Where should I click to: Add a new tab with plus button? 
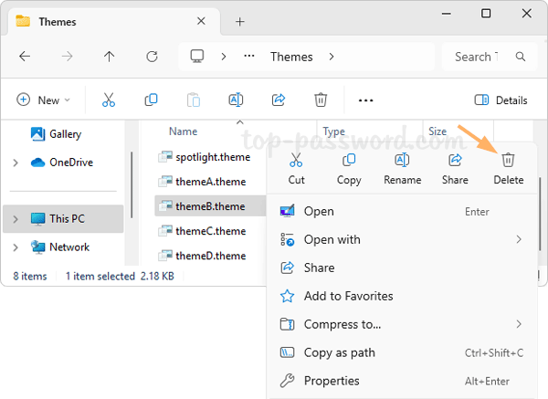coord(240,22)
